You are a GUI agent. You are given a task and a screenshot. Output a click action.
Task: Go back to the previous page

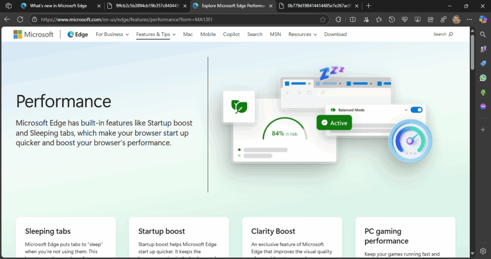coord(7,19)
